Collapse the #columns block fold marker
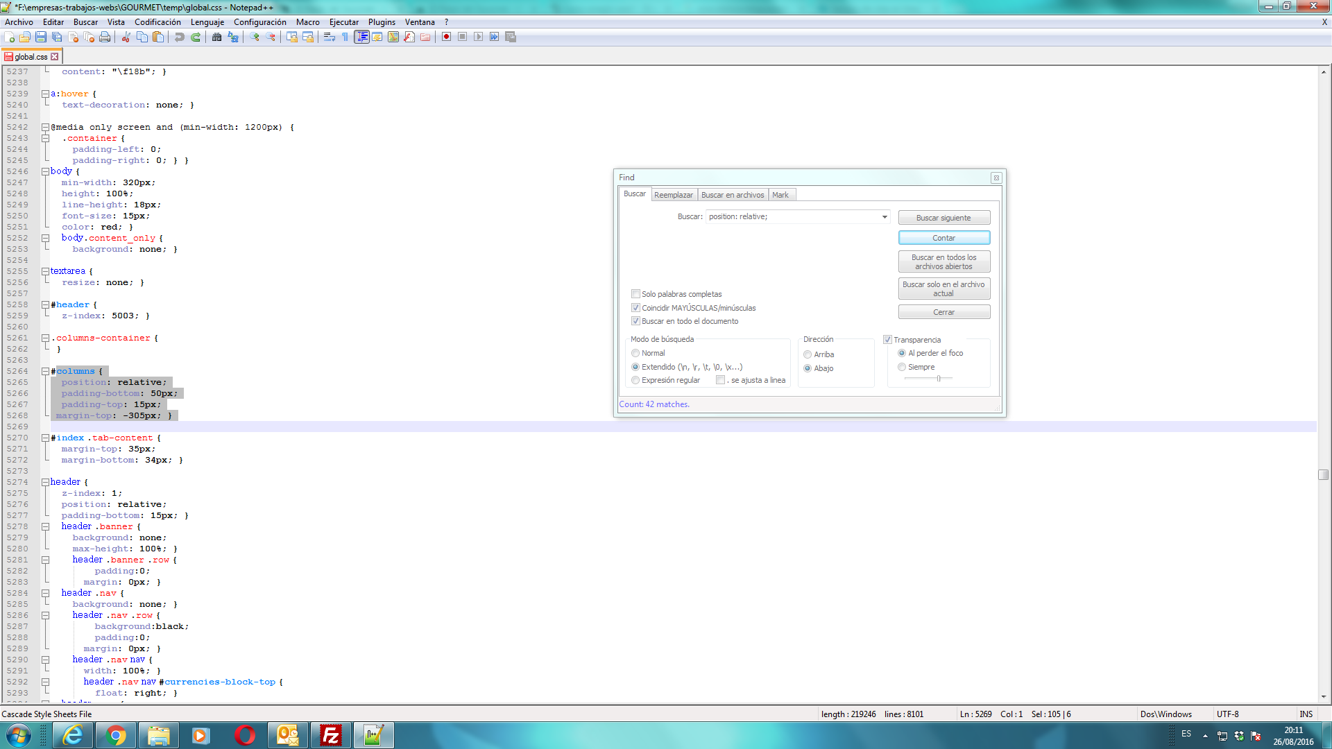The height and width of the screenshot is (749, 1332). (45, 372)
